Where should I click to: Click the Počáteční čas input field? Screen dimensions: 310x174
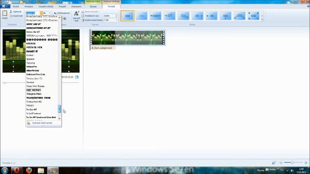[109, 16]
